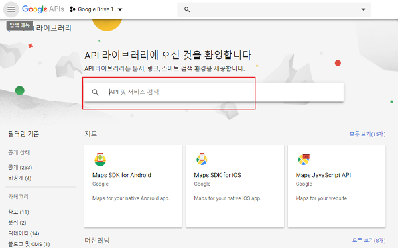Filter by '블로그 및 CMS (1)' category

click(x=29, y=244)
